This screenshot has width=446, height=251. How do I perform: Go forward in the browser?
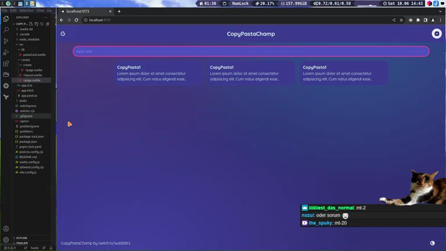coord(69,20)
